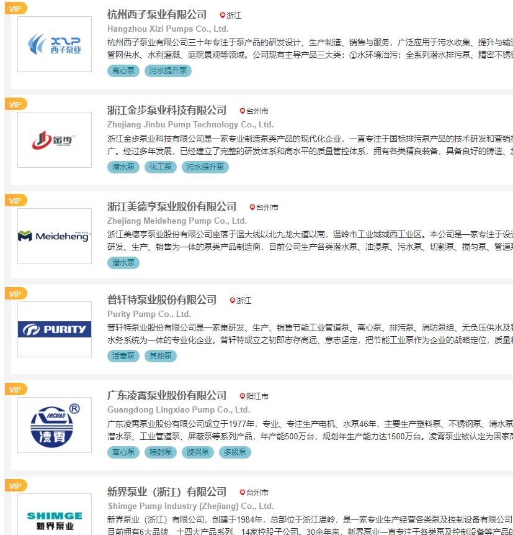513x535 pixels.
Task: Click the text Zhejiang Meideheng Pump Co., Ltd.
Action: [x=177, y=221]
